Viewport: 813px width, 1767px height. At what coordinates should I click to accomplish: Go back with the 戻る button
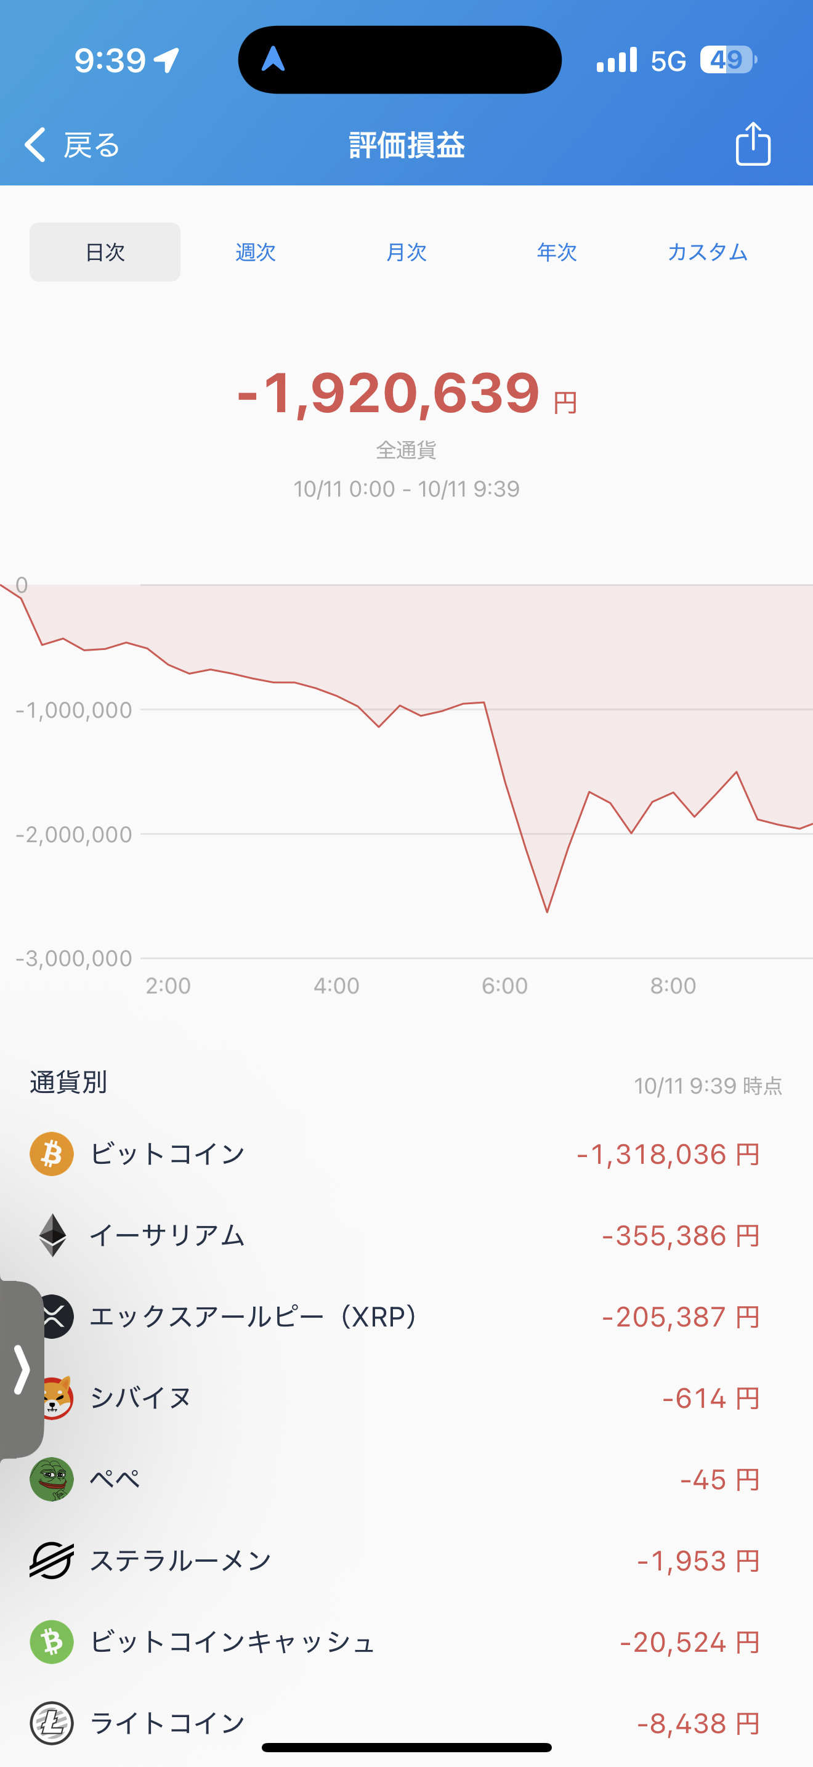tap(72, 145)
